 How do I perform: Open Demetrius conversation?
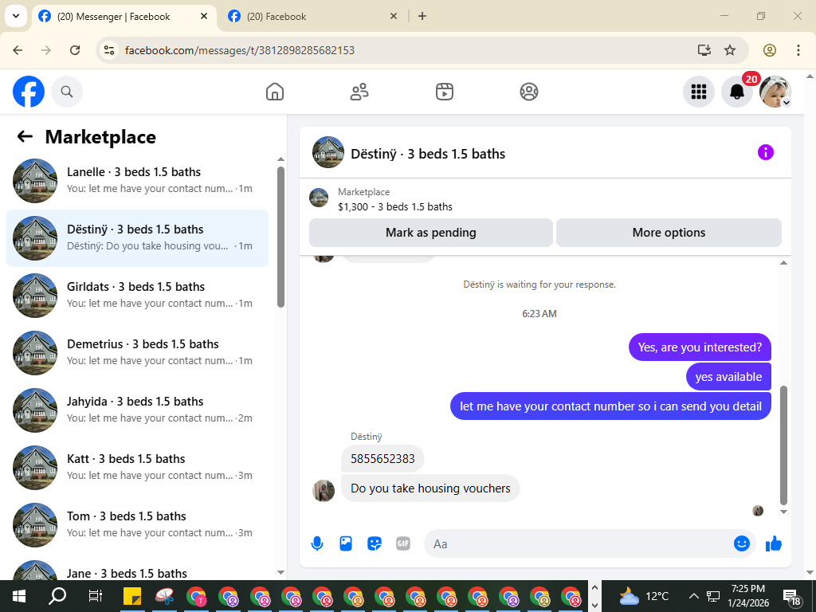click(x=137, y=353)
